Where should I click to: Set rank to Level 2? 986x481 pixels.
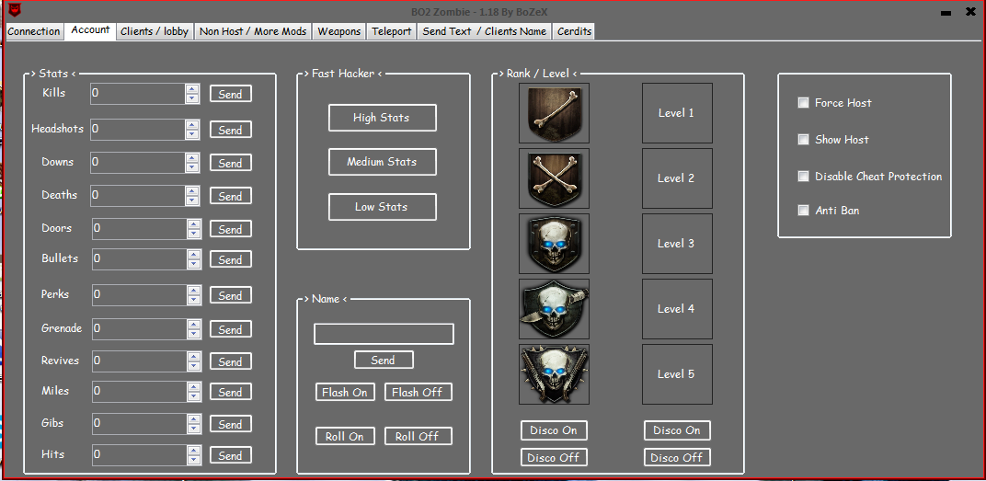677,178
